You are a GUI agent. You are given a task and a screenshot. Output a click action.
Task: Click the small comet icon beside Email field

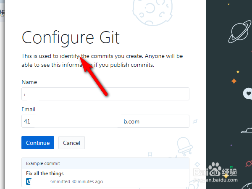pos(195,121)
